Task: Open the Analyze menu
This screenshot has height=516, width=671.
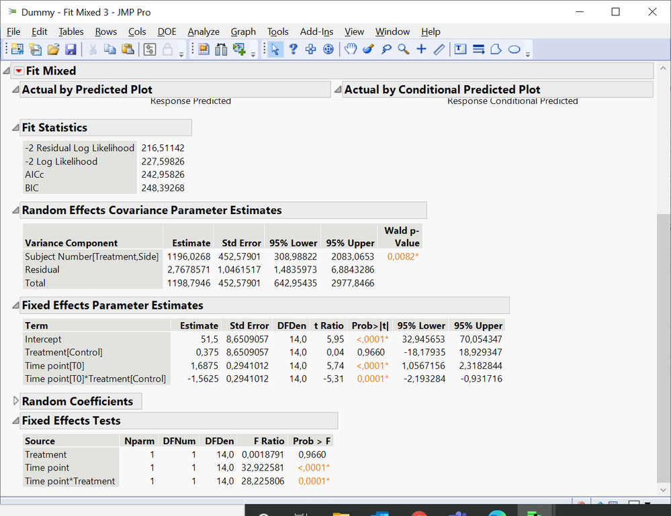Action: point(204,32)
